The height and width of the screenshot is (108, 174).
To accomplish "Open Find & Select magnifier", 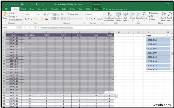I will [170, 17].
